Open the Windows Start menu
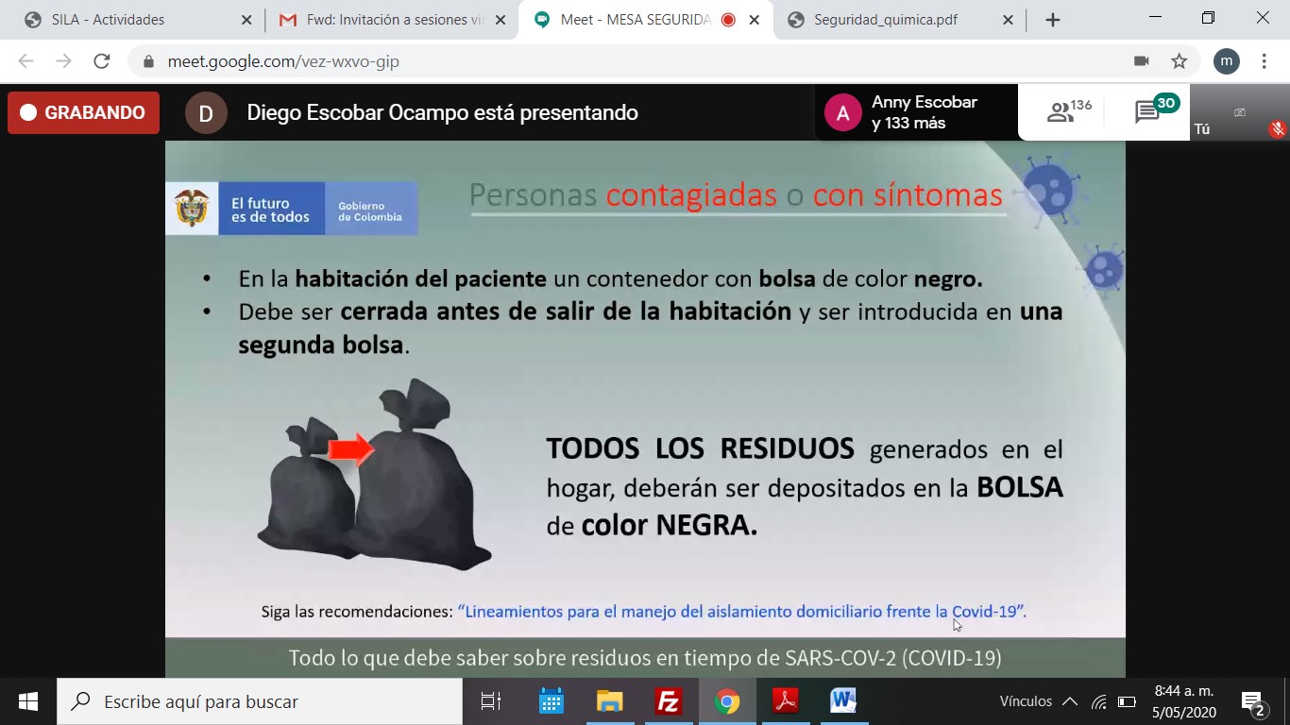This screenshot has height=725, width=1290. click(28, 701)
